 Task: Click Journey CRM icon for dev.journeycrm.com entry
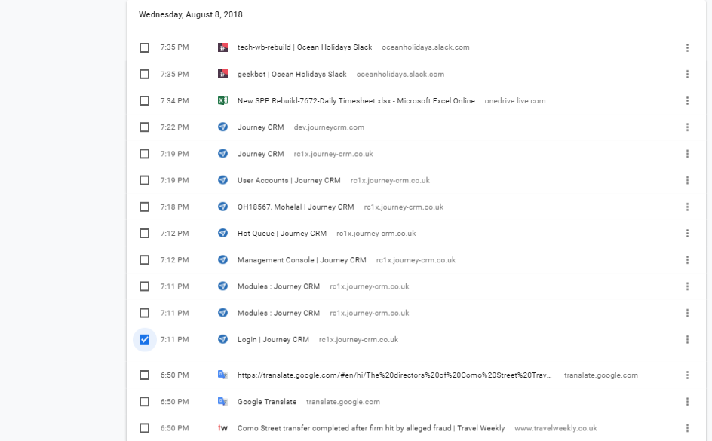click(222, 127)
